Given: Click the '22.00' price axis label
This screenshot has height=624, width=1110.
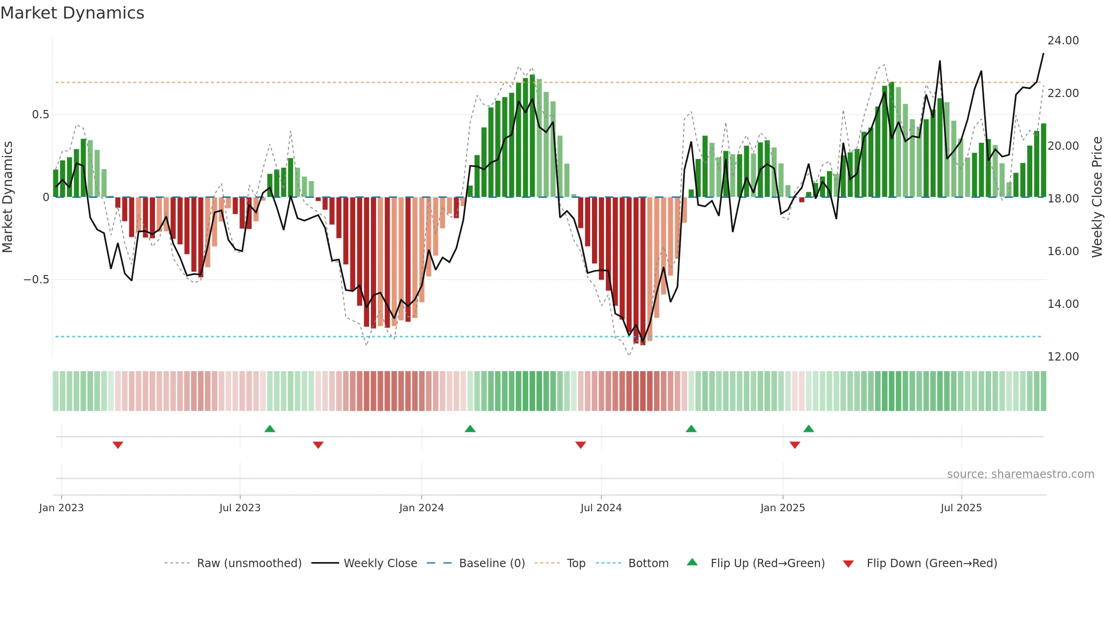Looking at the screenshot, I should click(x=1063, y=93).
